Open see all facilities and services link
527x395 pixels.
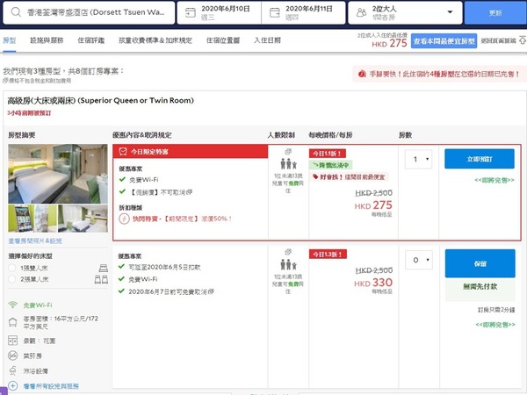(51, 386)
